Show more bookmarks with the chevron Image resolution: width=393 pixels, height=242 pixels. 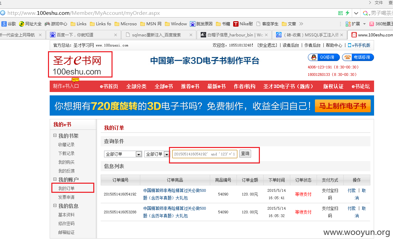pyautogui.click(x=301, y=24)
